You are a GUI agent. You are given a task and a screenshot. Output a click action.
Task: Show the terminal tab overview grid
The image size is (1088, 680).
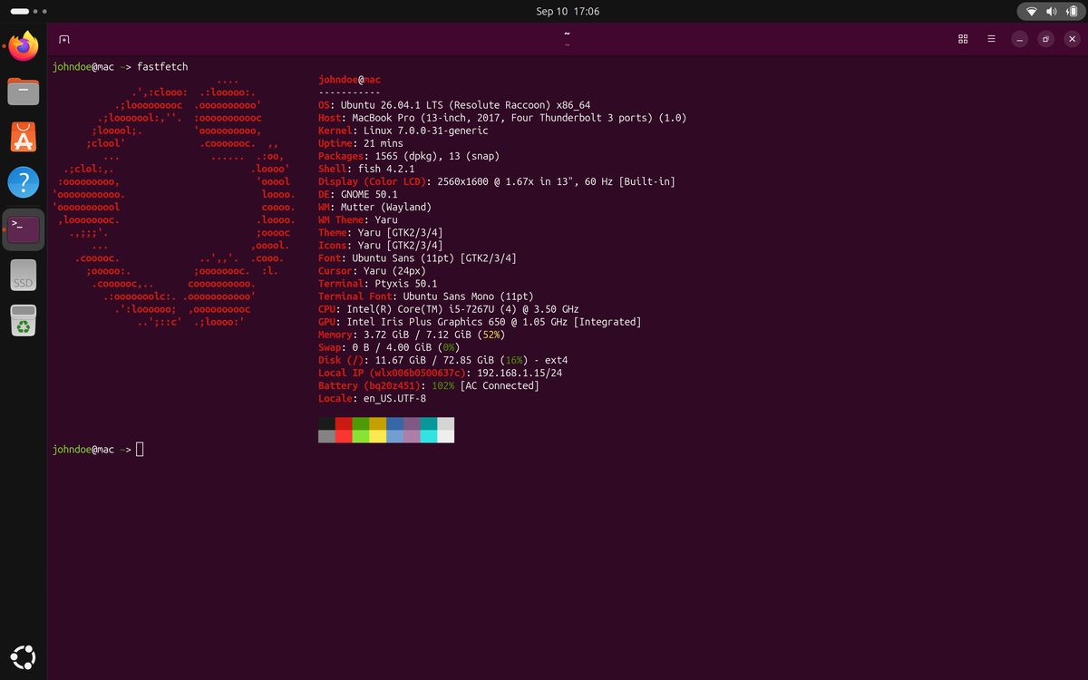point(963,39)
